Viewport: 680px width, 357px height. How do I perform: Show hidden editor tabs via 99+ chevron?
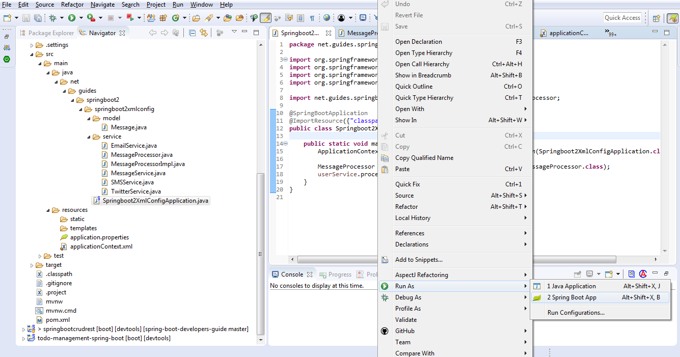[611, 33]
